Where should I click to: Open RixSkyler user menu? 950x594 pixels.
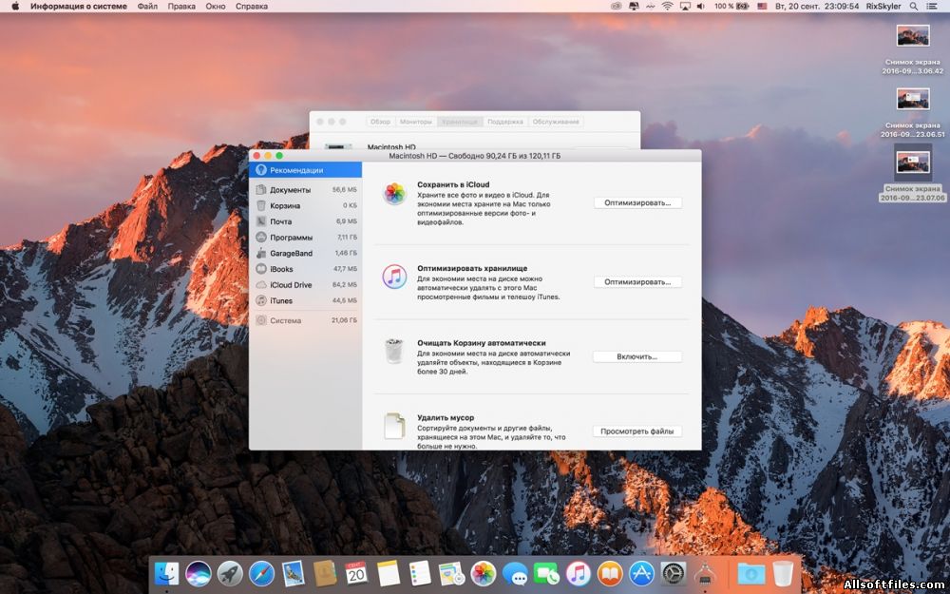[883, 6]
